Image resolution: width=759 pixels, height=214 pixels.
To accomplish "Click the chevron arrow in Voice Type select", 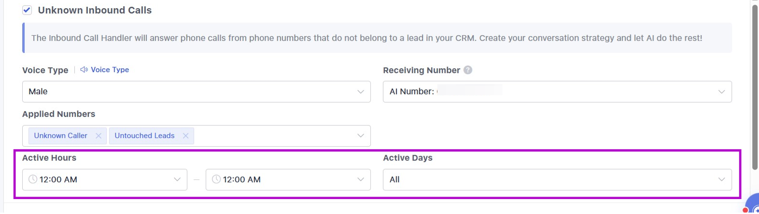I will tap(361, 91).
